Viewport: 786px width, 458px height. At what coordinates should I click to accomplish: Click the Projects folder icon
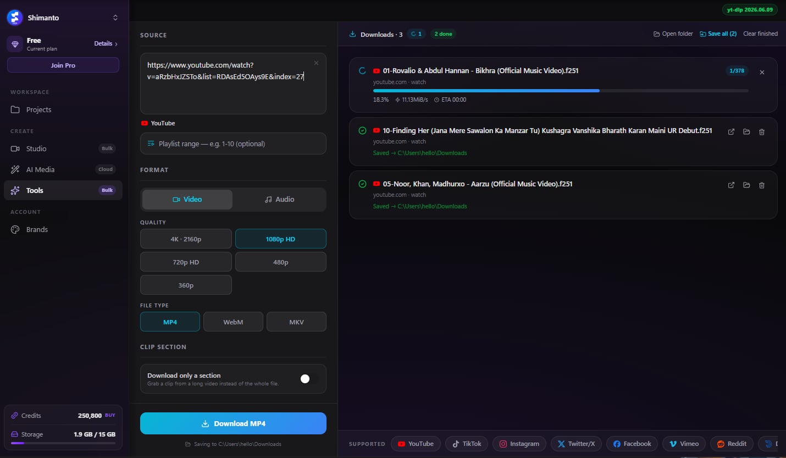(x=15, y=109)
